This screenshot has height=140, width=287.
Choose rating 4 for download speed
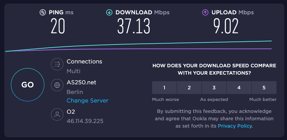239,88
